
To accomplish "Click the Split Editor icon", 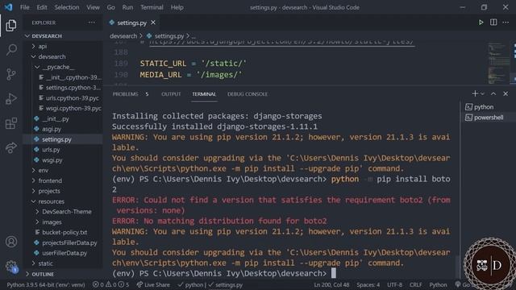I will 493,23.
